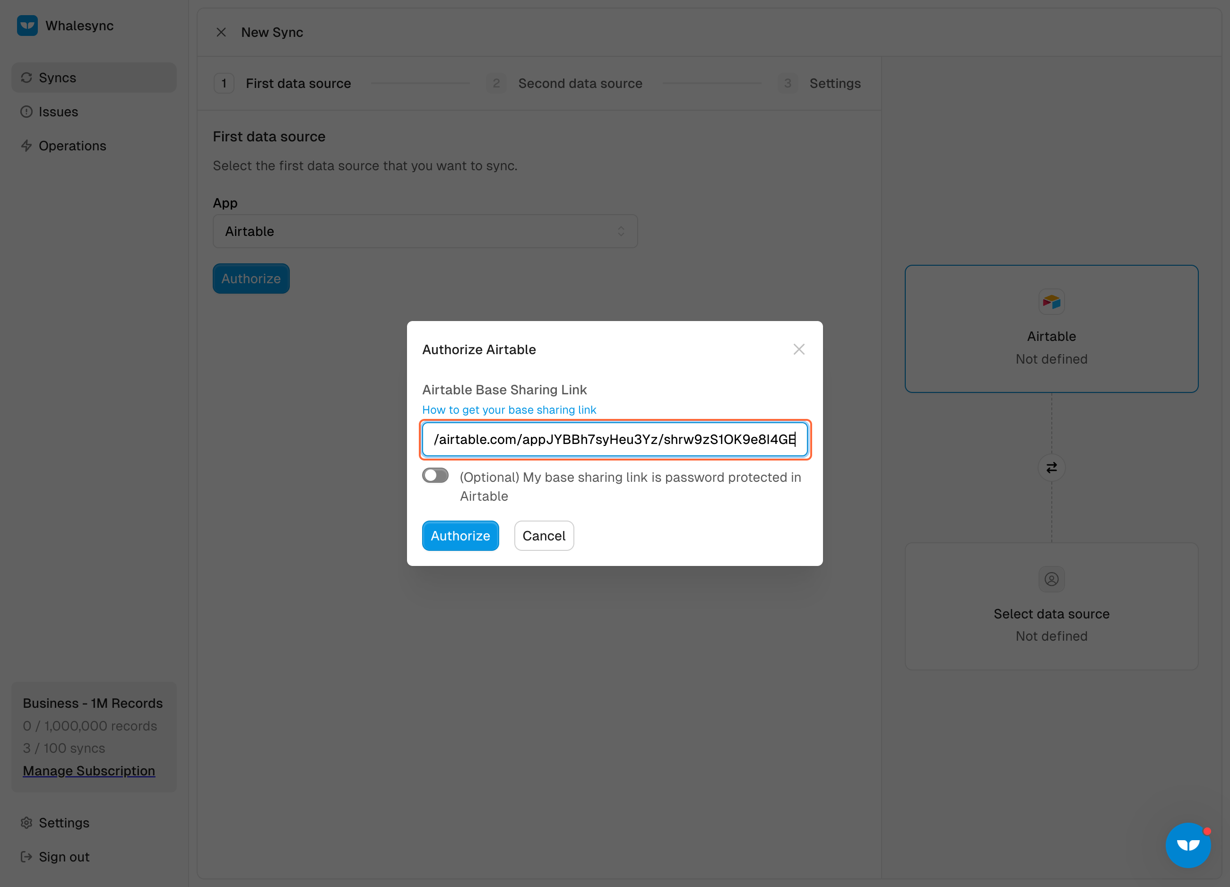1230x887 pixels.
Task: Open the Operations sidebar item
Action: pyautogui.click(x=94, y=146)
